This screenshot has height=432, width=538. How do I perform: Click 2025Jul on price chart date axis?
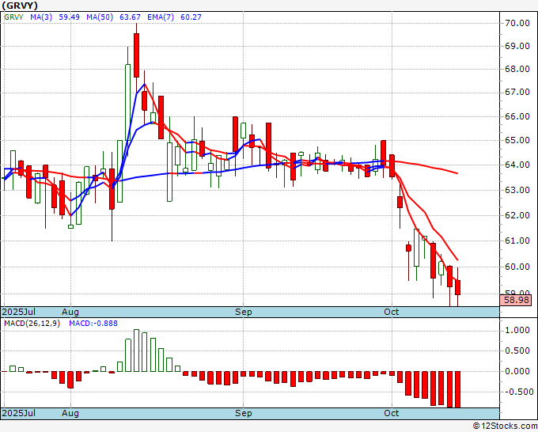tap(18, 312)
